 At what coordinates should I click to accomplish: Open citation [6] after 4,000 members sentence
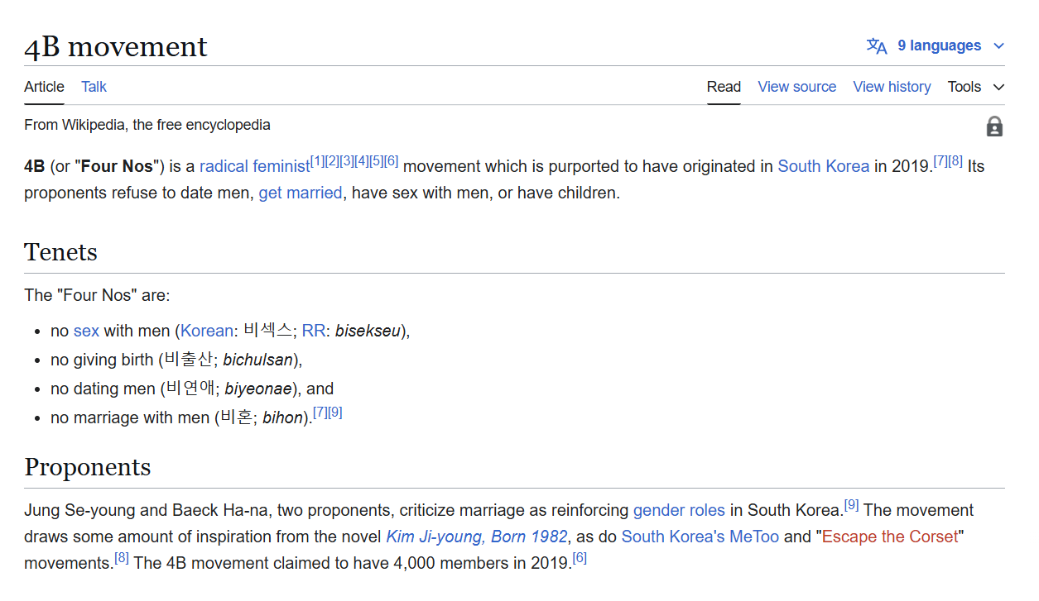[580, 558]
